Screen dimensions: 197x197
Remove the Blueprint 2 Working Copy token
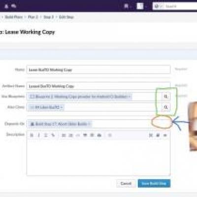click(130, 97)
